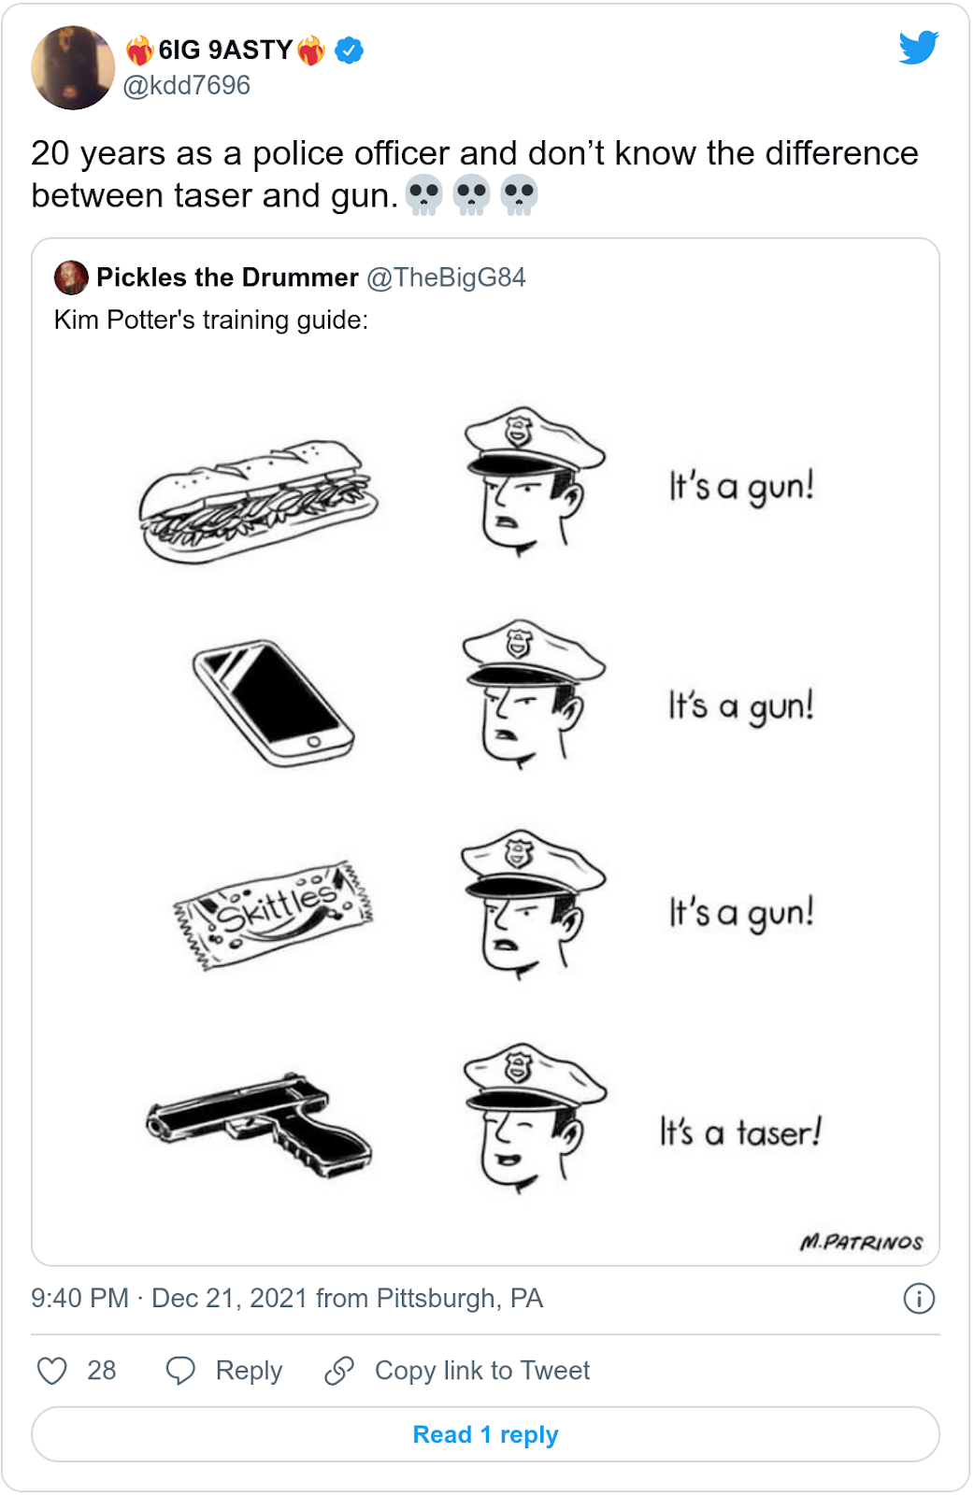Click the fire heart emoji before name
This screenshot has height=1495, width=974.
[139, 50]
